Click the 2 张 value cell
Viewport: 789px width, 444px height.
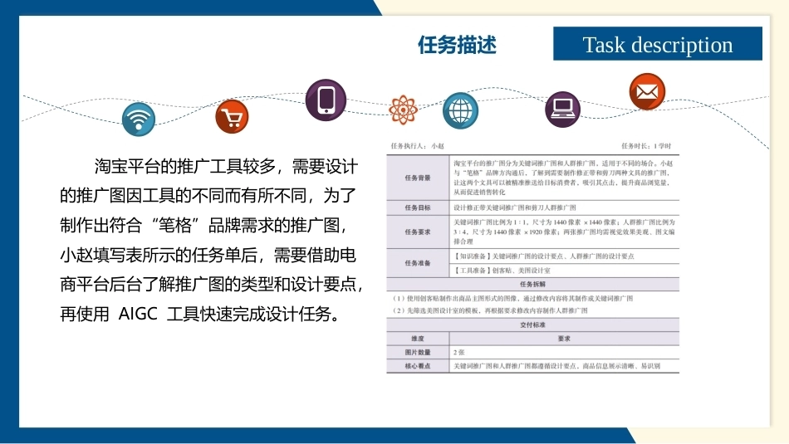tap(564, 352)
